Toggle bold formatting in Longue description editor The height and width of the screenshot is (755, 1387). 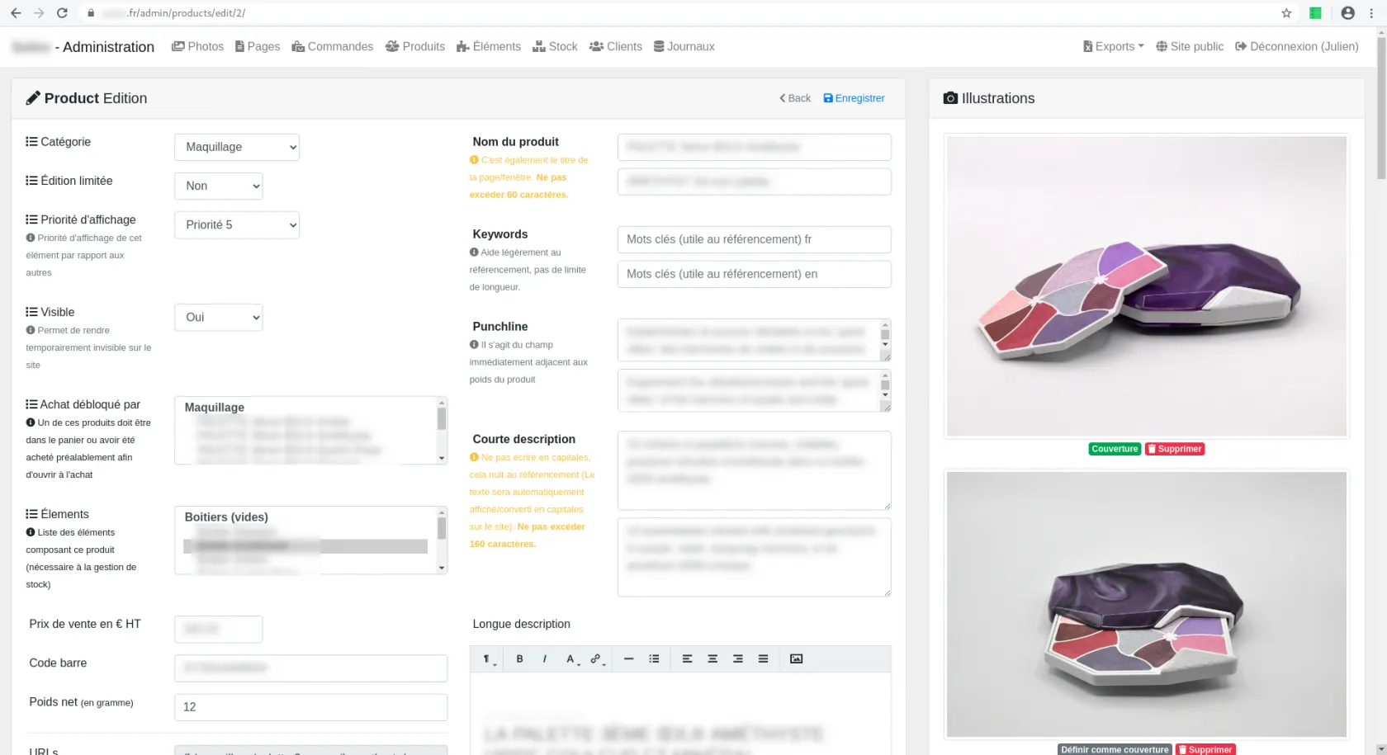[x=519, y=658]
